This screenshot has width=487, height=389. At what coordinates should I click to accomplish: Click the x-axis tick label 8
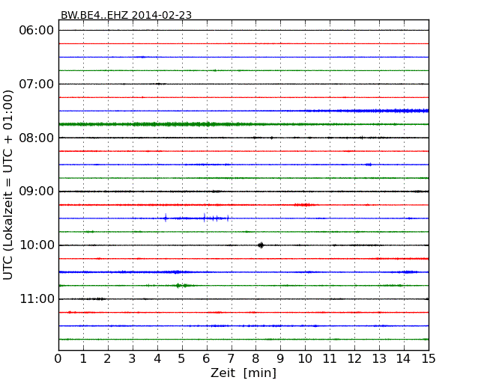[255, 358]
